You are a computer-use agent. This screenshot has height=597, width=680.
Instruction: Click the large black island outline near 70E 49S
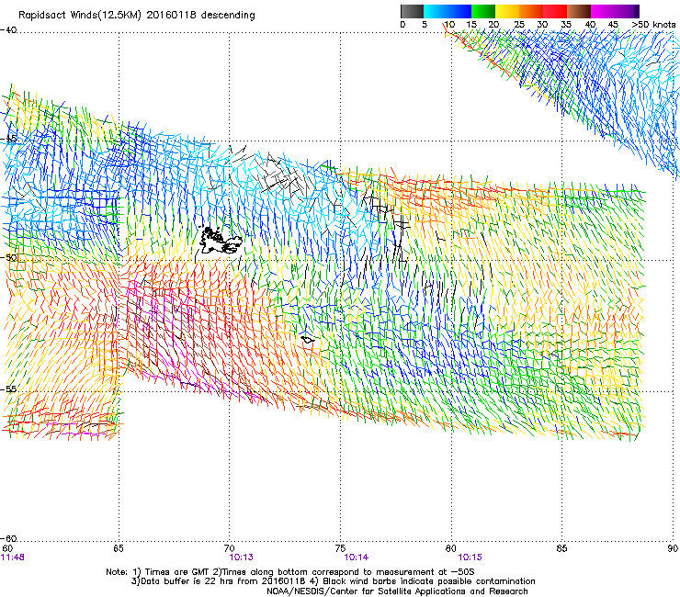221,241
